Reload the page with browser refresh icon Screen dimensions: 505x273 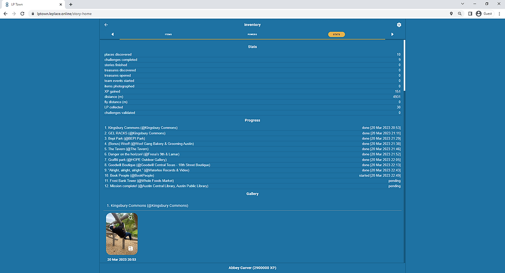click(x=22, y=14)
